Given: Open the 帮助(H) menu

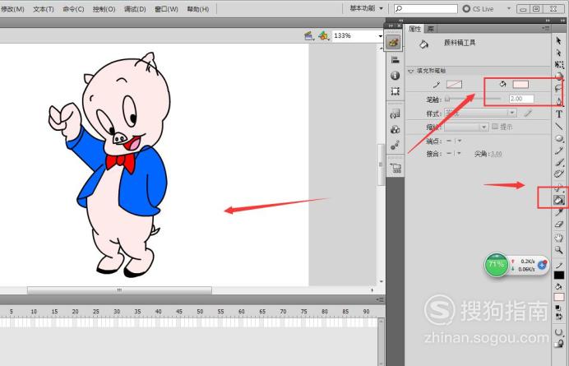Looking at the screenshot, I should coord(198,9).
